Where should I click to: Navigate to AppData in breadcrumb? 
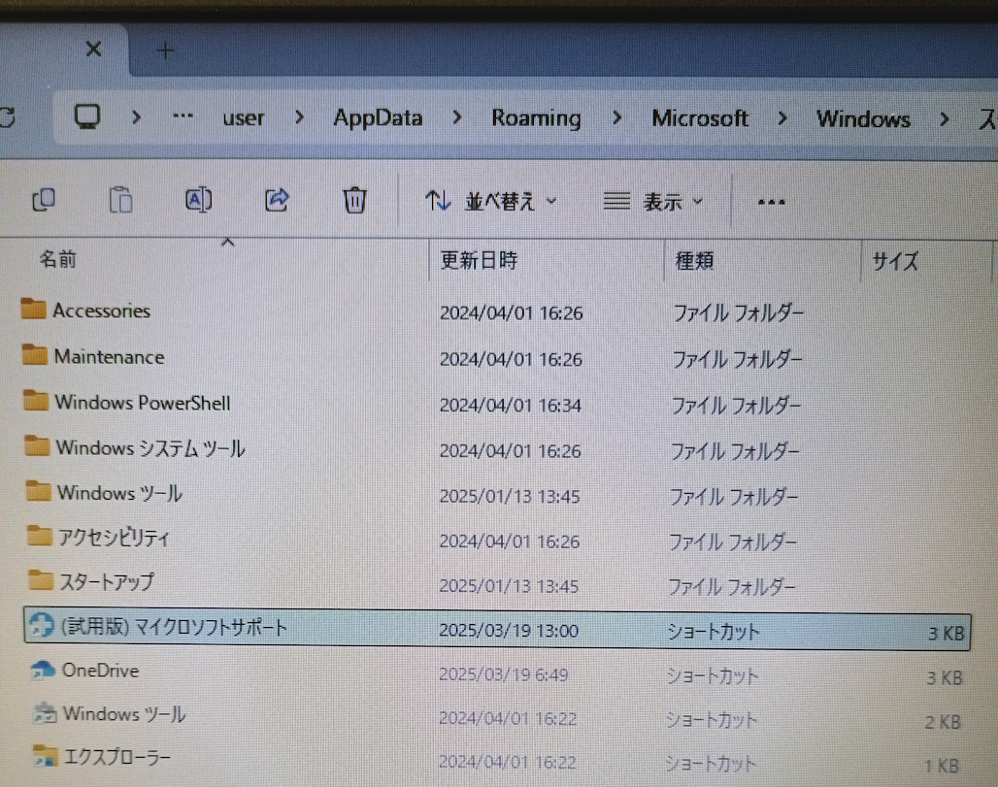click(378, 117)
